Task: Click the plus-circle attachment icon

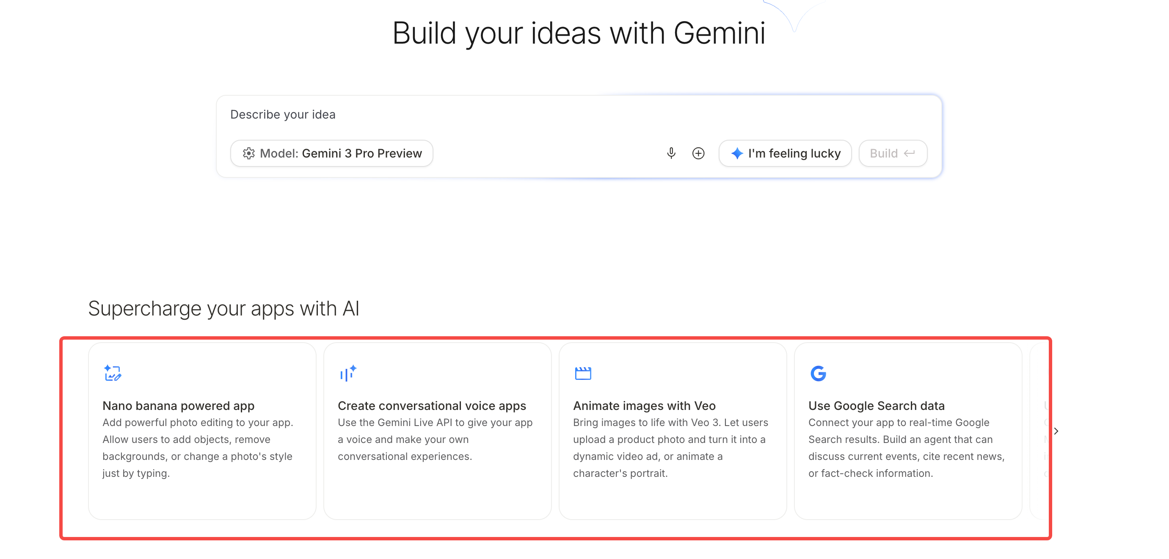Action: [x=698, y=153]
